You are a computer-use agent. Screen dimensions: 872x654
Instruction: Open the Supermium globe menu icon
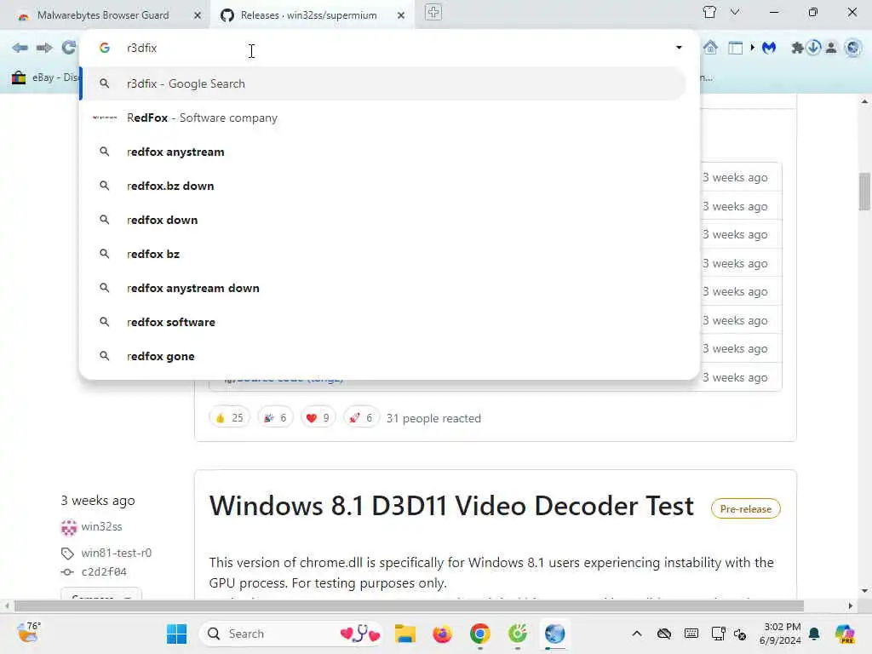[852, 48]
